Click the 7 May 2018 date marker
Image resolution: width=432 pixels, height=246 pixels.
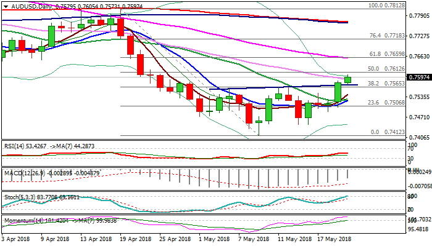(x=254, y=239)
